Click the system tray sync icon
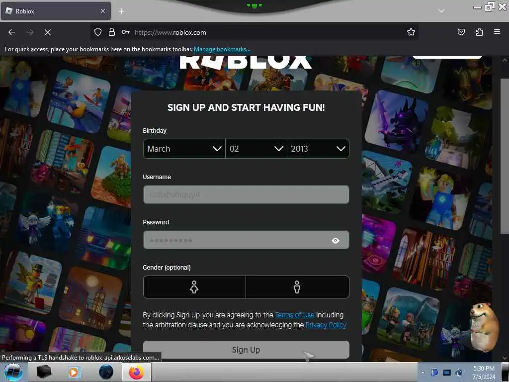This screenshot has height=382, width=509. pos(459,373)
